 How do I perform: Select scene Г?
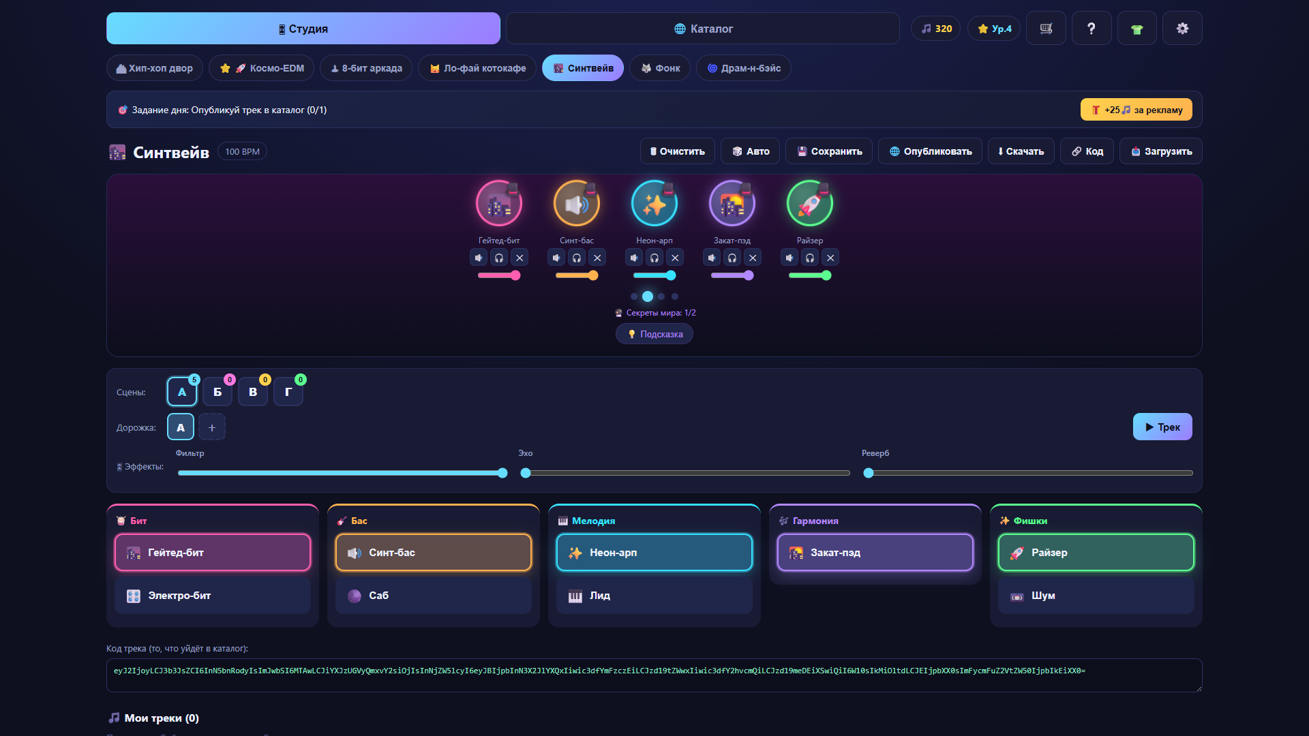coord(288,392)
